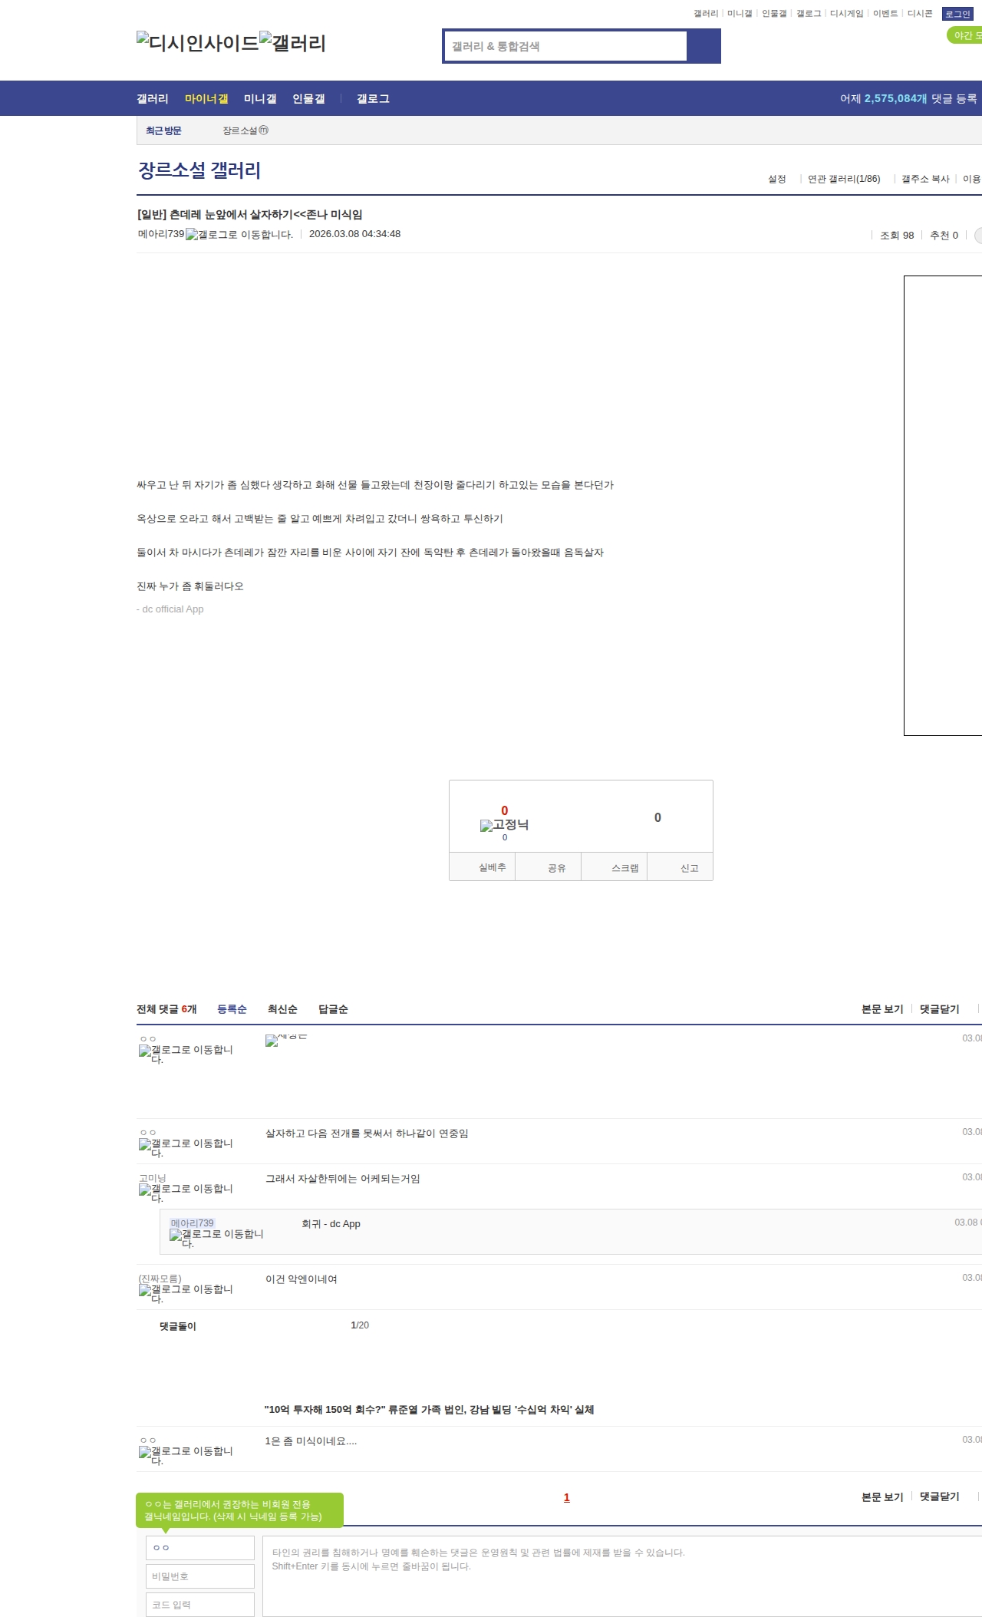This screenshot has width=982, height=1617.
Task: Open the 설정 option near gallery title
Action: click(777, 179)
